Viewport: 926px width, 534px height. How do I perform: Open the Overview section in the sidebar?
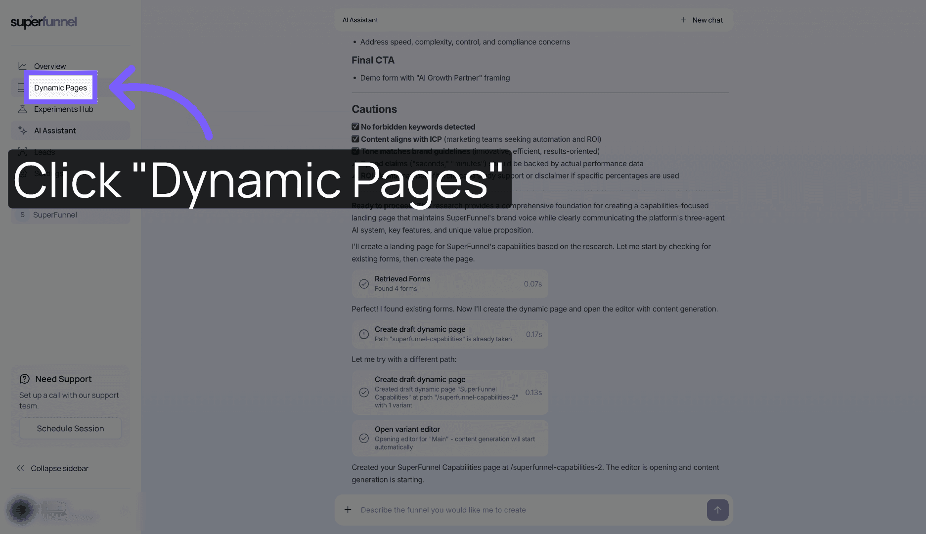[x=50, y=66]
